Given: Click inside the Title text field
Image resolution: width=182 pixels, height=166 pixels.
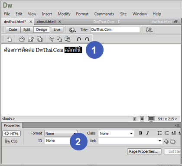Looking at the screenshot, I should [115, 30].
